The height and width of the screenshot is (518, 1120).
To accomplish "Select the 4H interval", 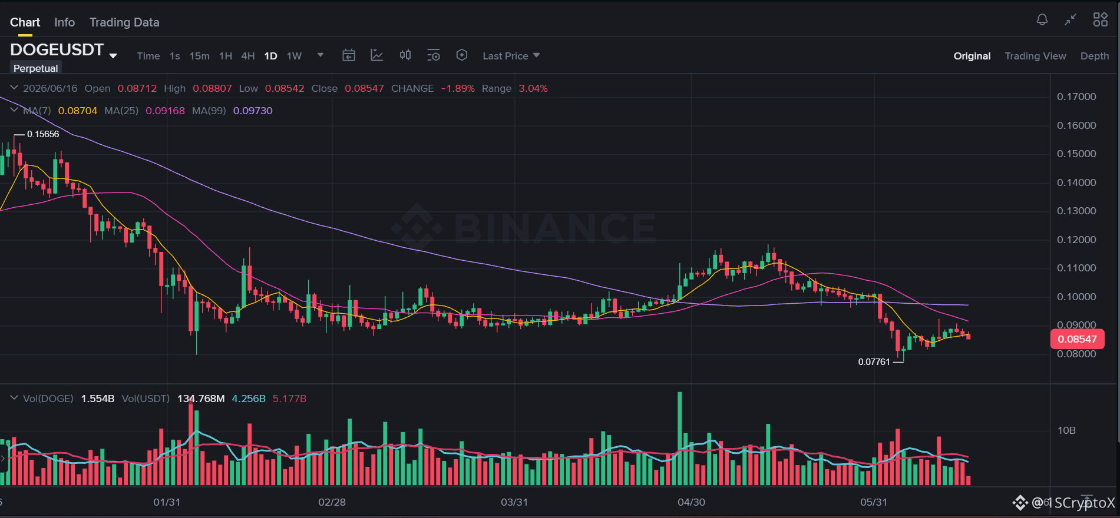I will [x=248, y=56].
